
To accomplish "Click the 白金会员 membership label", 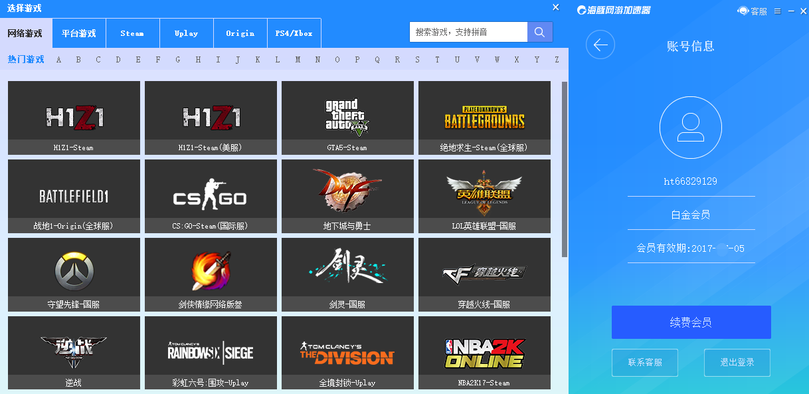I will pos(691,215).
